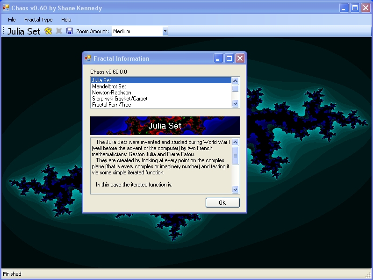Maximize the Chaos main window
The image size is (373, 280).
tap(355, 8)
